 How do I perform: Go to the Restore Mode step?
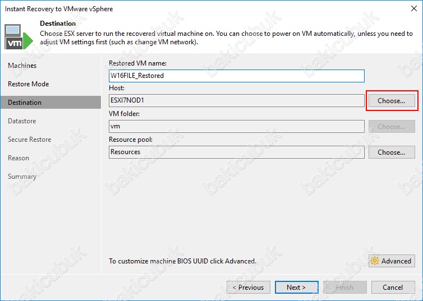[28, 84]
